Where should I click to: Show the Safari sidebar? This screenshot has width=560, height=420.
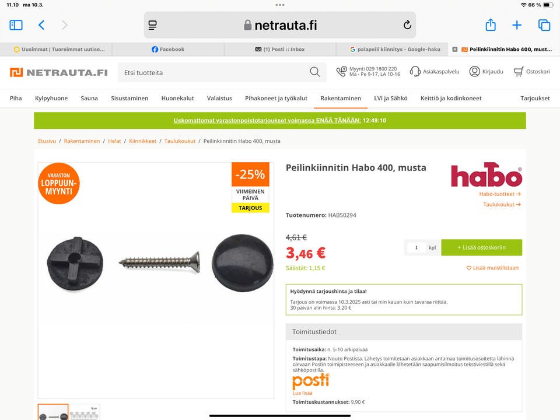tap(16, 25)
